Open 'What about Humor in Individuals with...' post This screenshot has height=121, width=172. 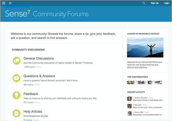point(148,100)
